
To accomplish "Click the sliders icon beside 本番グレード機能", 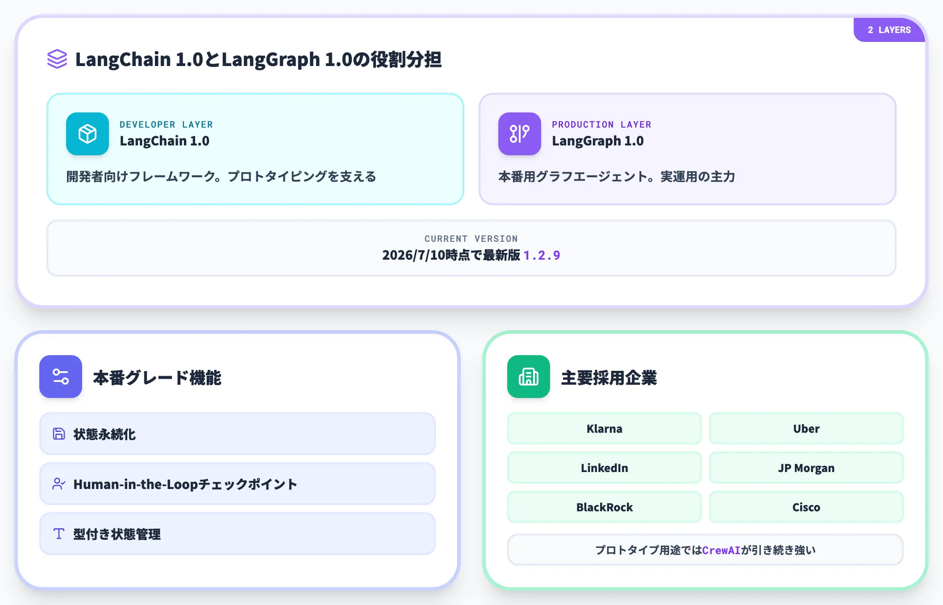I will click(61, 377).
